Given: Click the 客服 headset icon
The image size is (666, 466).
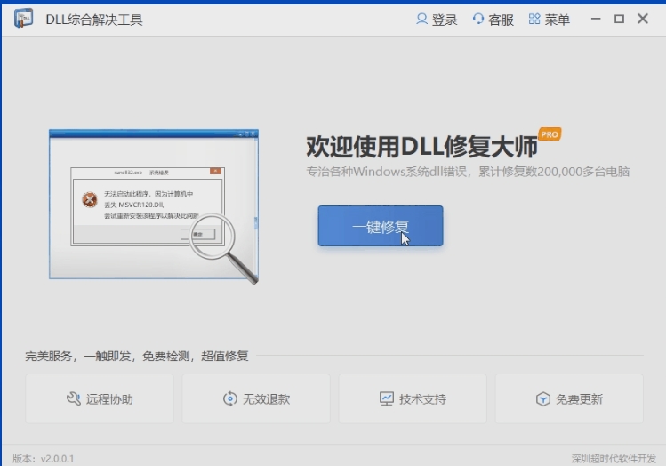Looking at the screenshot, I should 478,19.
